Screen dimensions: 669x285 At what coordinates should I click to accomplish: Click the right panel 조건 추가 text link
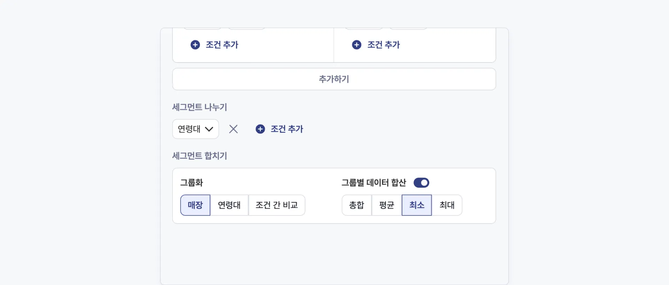(x=384, y=45)
